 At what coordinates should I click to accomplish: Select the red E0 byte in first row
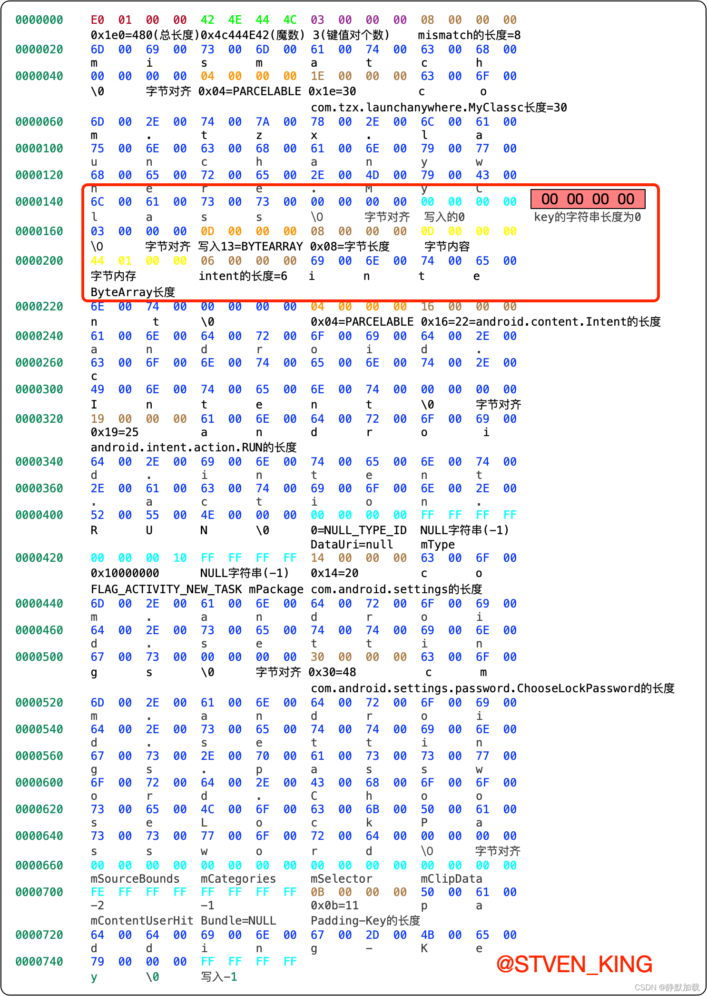click(x=98, y=20)
